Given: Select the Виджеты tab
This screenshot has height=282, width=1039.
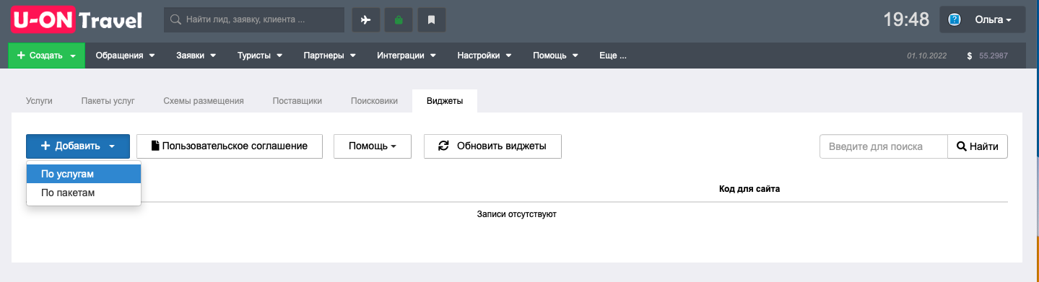Looking at the screenshot, I should pyautogui.click(x=445, y=101).
